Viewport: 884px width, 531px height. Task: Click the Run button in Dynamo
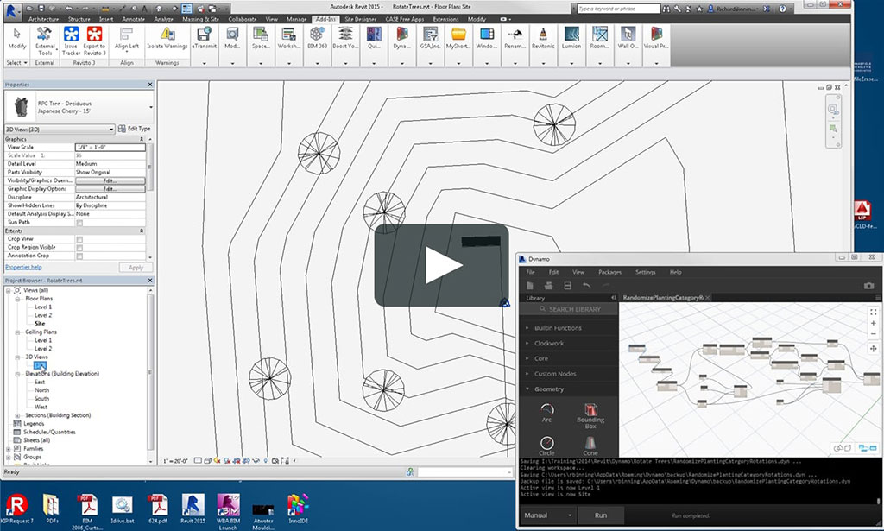tap(601, 515)
